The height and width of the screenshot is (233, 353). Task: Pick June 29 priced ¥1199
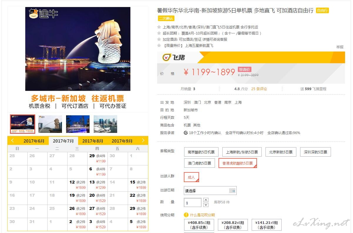[98, 158]
